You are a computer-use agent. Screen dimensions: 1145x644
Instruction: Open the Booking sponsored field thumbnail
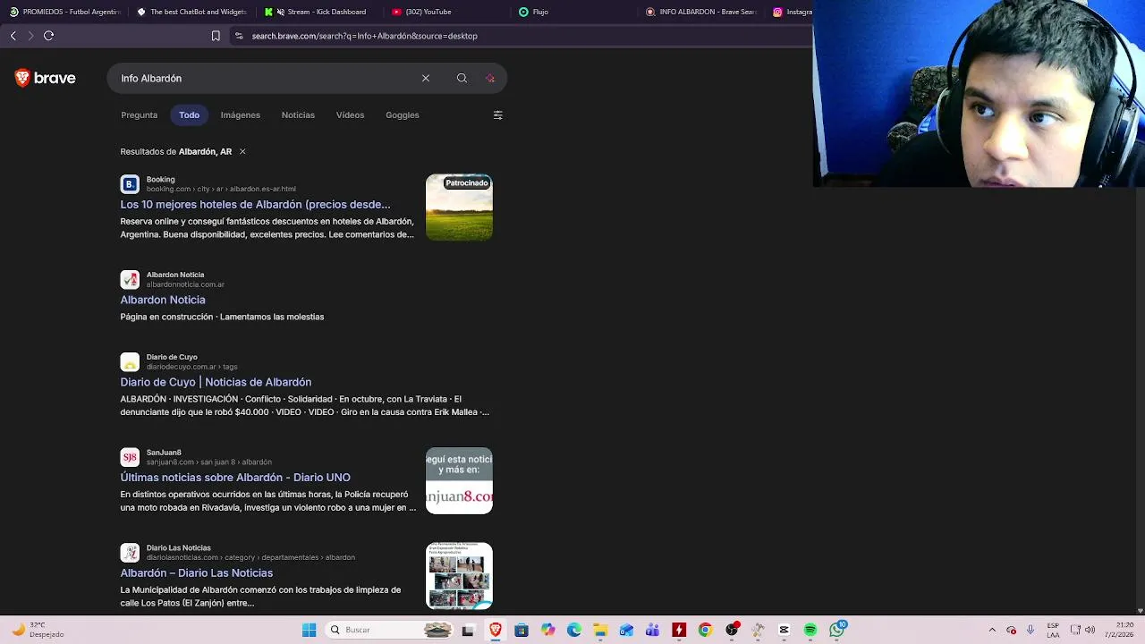point(459,208)
